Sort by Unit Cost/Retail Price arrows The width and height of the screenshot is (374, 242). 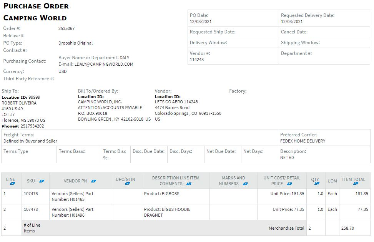click(289, 184)
